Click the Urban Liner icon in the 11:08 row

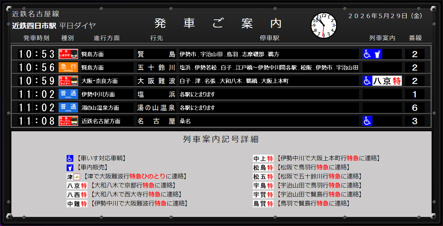(x=68, y=121)
